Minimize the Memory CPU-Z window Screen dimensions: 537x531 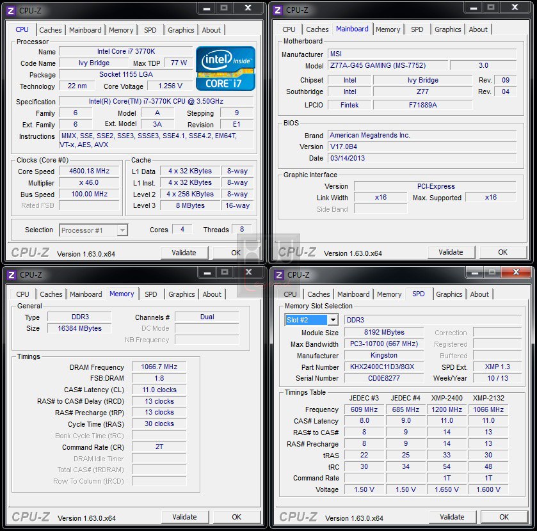click(x=207, y=273)
